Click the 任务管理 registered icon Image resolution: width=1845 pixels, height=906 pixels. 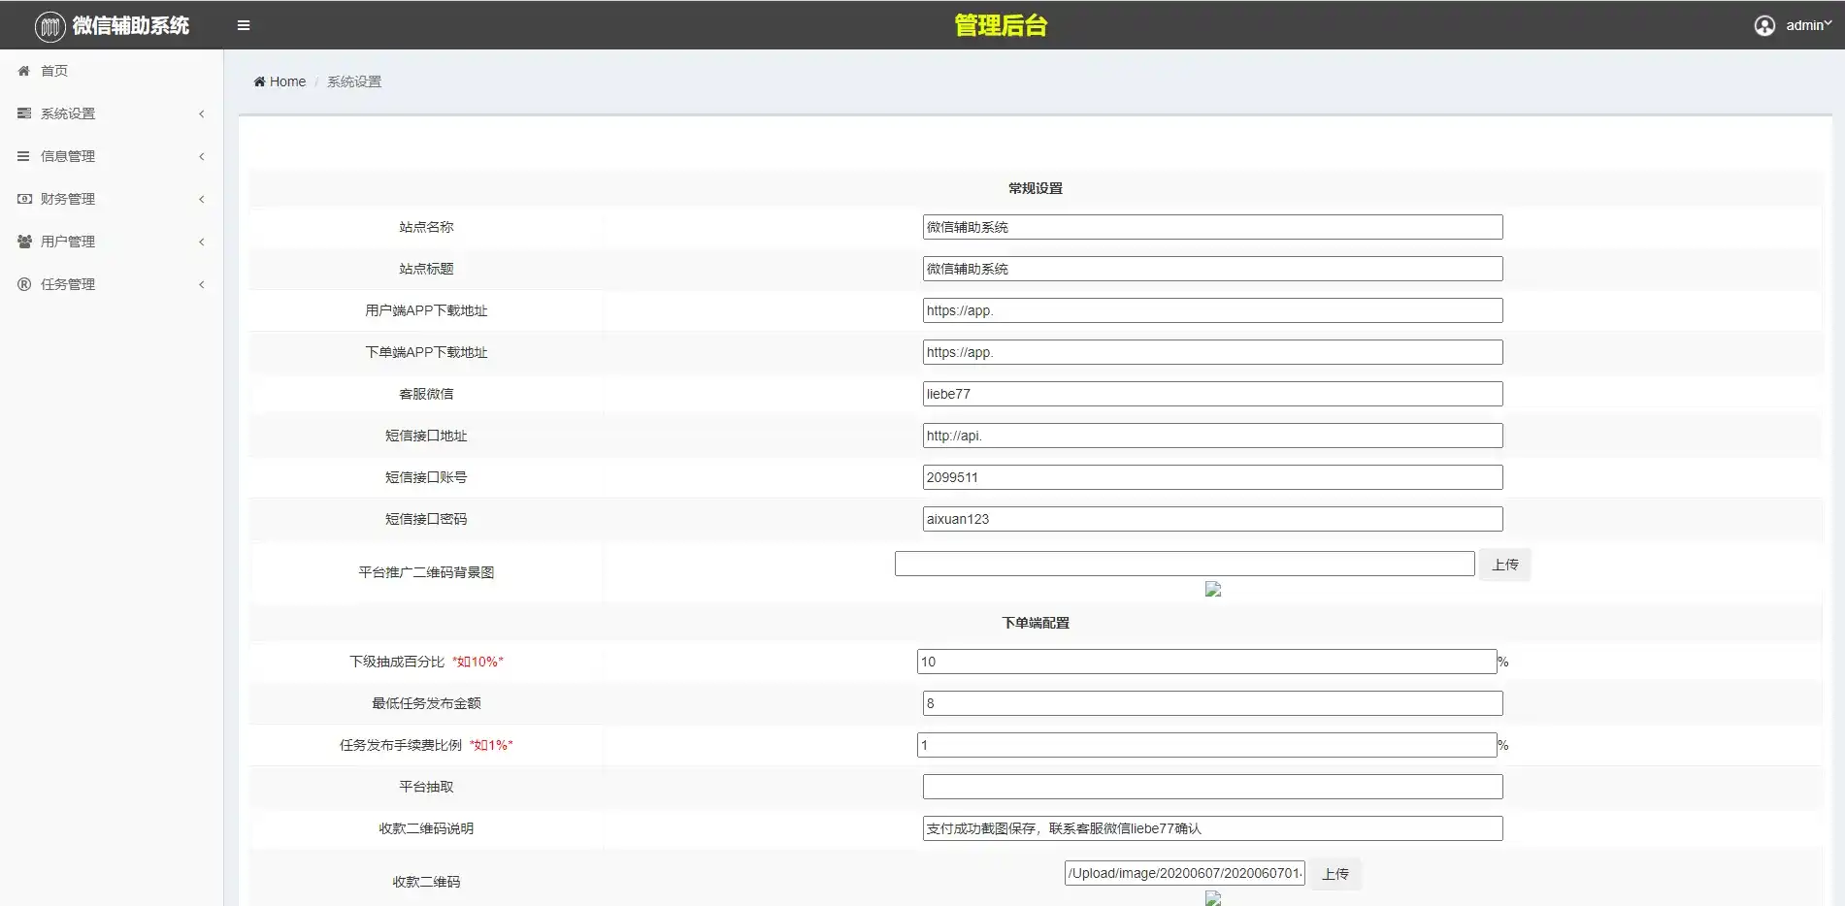tap(24, 284)
